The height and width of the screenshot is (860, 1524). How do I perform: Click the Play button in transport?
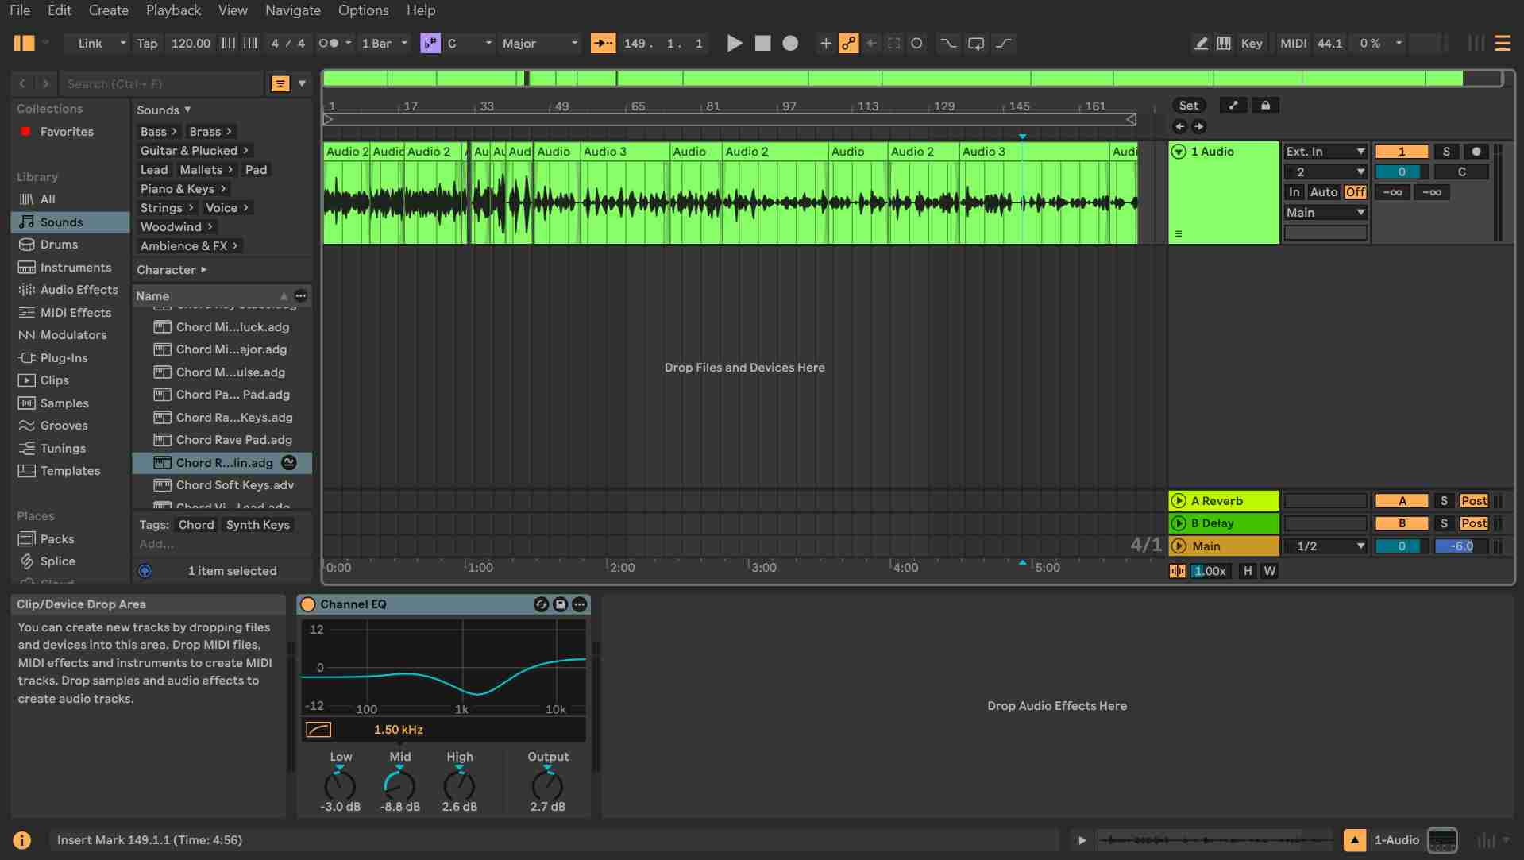coord(735,43)
